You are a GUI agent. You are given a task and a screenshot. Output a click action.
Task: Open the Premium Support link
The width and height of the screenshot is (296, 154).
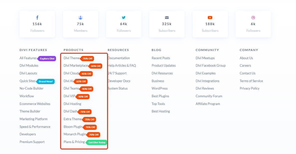click(32, 142)
